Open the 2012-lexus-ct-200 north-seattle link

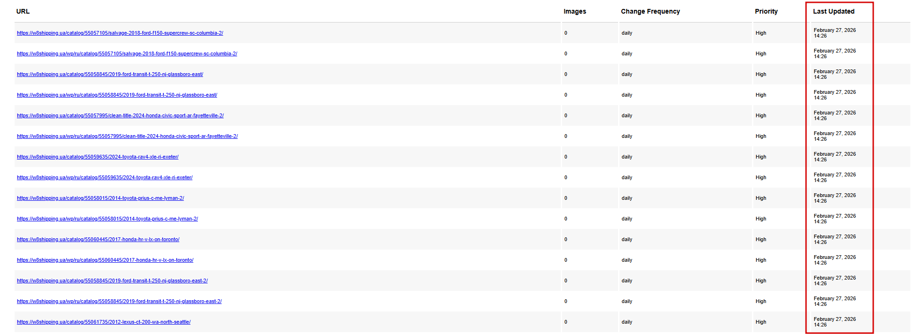[104, 322]
